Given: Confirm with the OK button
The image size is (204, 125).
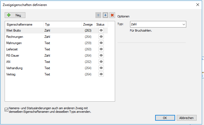Looking at the screenshot, I should click(x=165, y=118).
